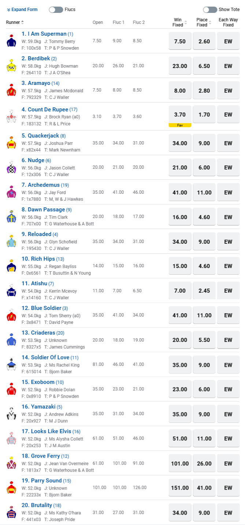Click Grove Ferry's maroon crossed silks icon
The height and width of the screenshot is (525, 245).
11,463
